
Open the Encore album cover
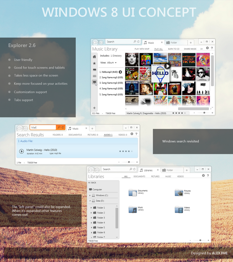(132, 88)
